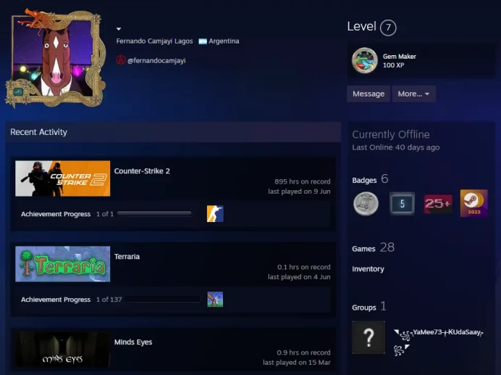501x375 pixels.
Task: Click the Steam 2023 badge
Action: pyautogui.click(x=473, y=203)
